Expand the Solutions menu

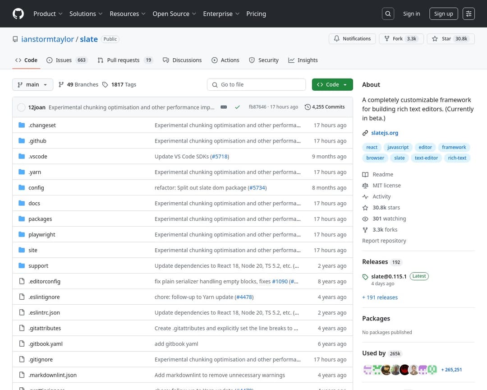[86, 14]
